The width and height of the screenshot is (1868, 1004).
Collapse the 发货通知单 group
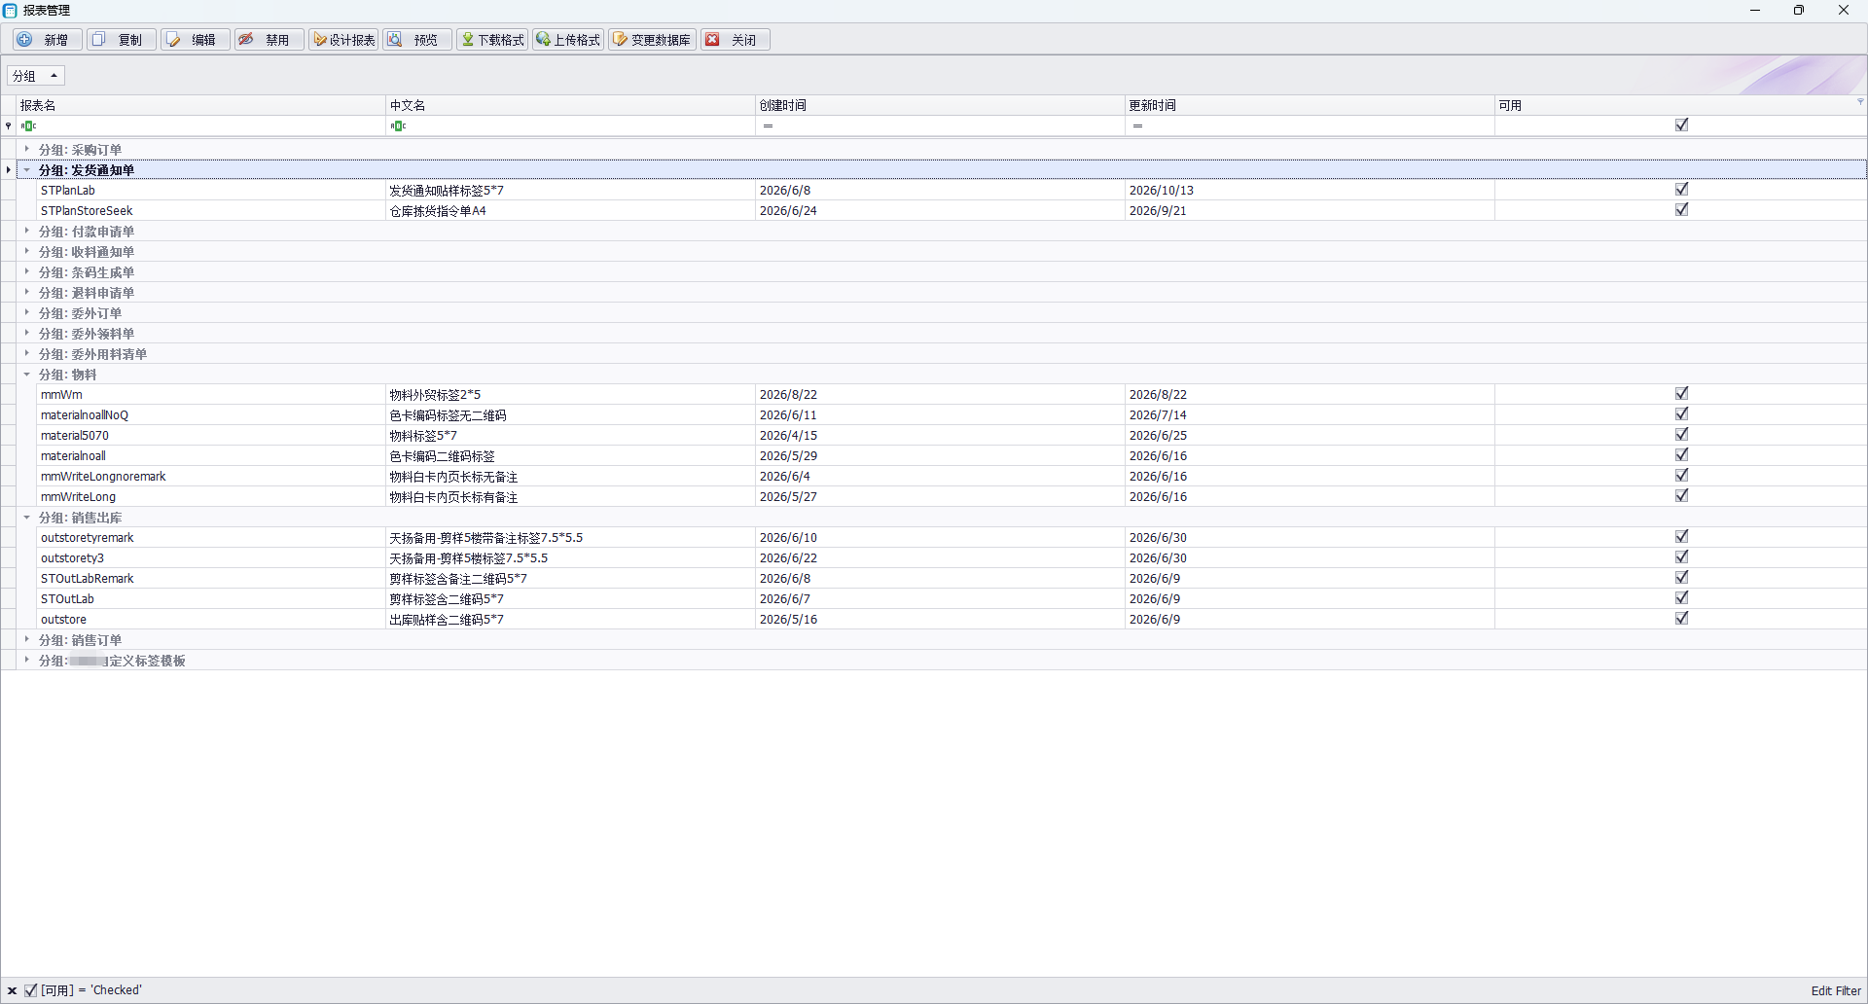[x=27, y=169]
